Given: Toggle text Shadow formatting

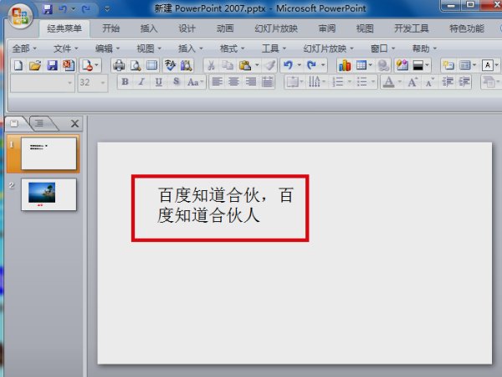Looking at the screenshot, I should 176,82.
